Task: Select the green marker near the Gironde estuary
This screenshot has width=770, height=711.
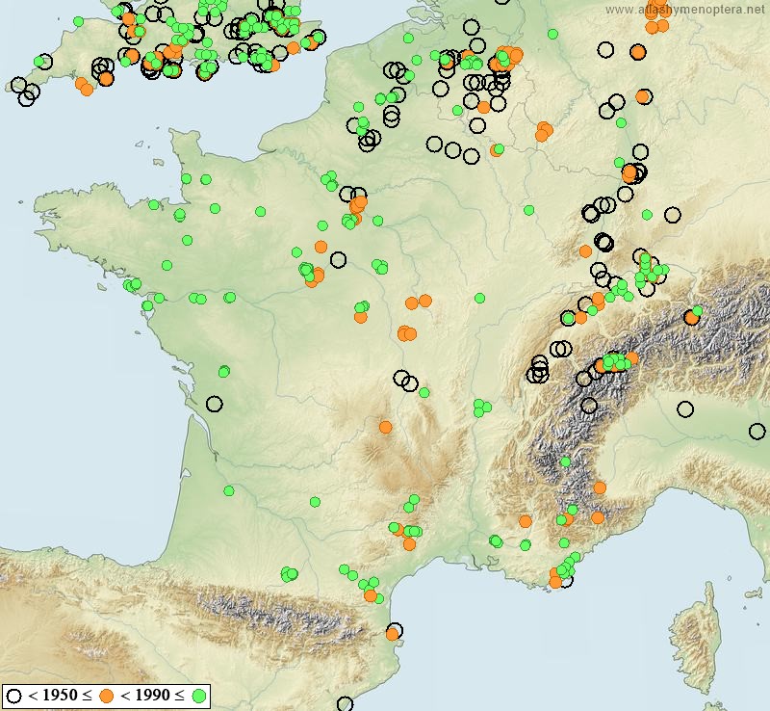Action: pos(229,490)
